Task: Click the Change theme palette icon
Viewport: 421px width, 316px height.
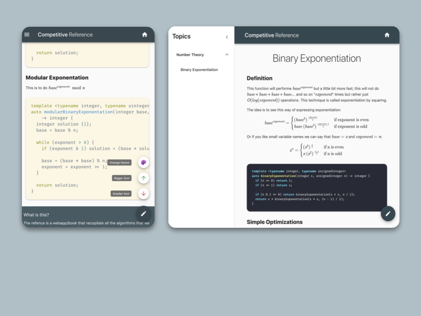Action: [x=143, y=162]
